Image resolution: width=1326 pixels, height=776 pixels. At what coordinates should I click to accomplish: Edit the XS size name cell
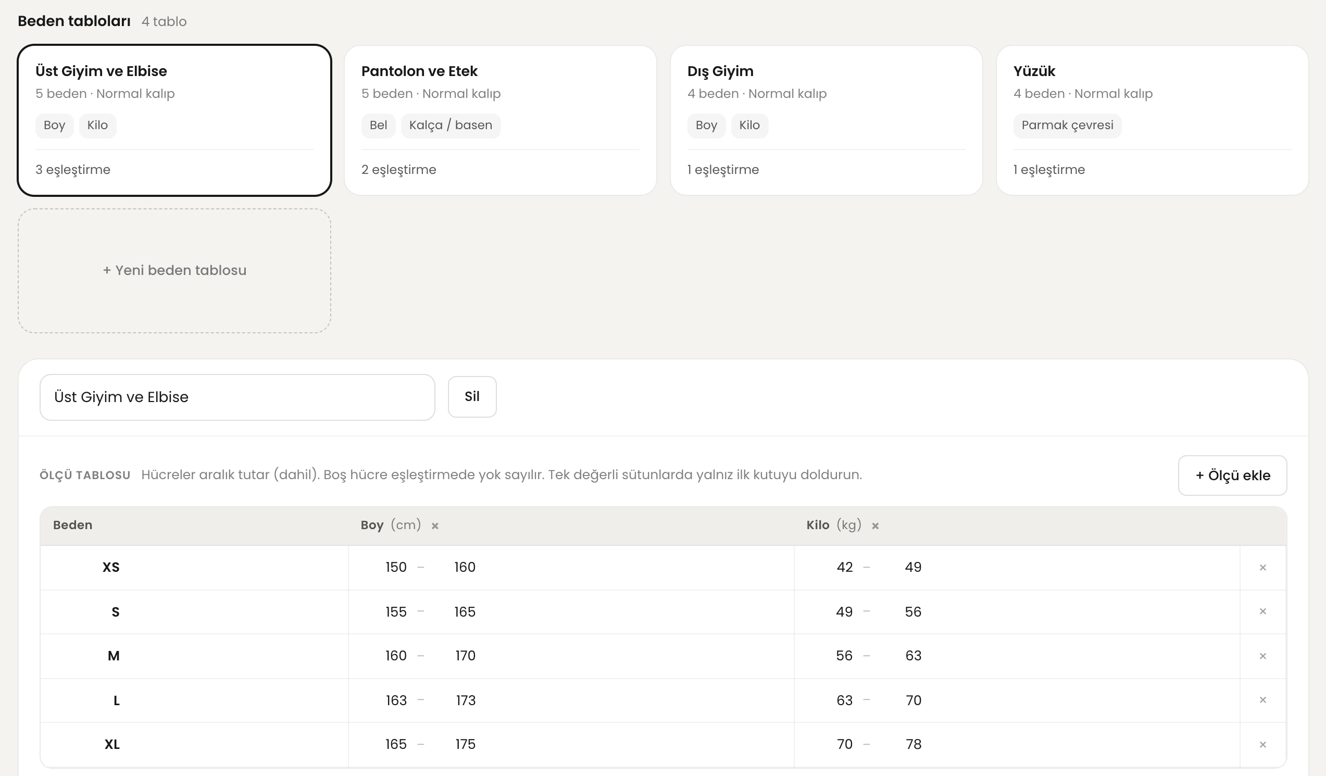[111, 567]
